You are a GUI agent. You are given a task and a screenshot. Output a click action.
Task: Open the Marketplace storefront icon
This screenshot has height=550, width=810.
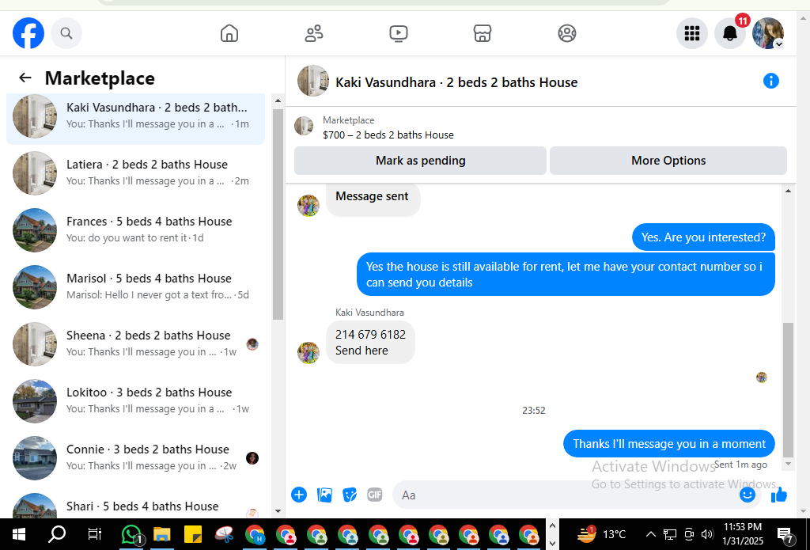tap(483, 33)
